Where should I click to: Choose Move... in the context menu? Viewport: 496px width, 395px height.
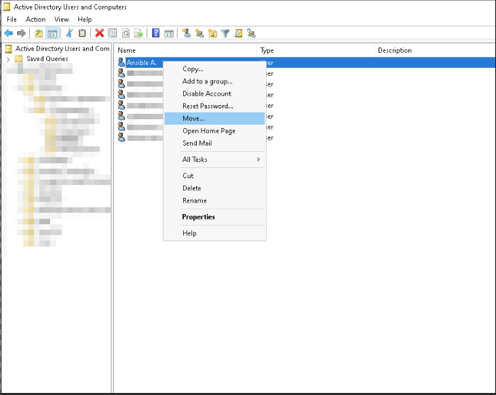click(193, 119)
